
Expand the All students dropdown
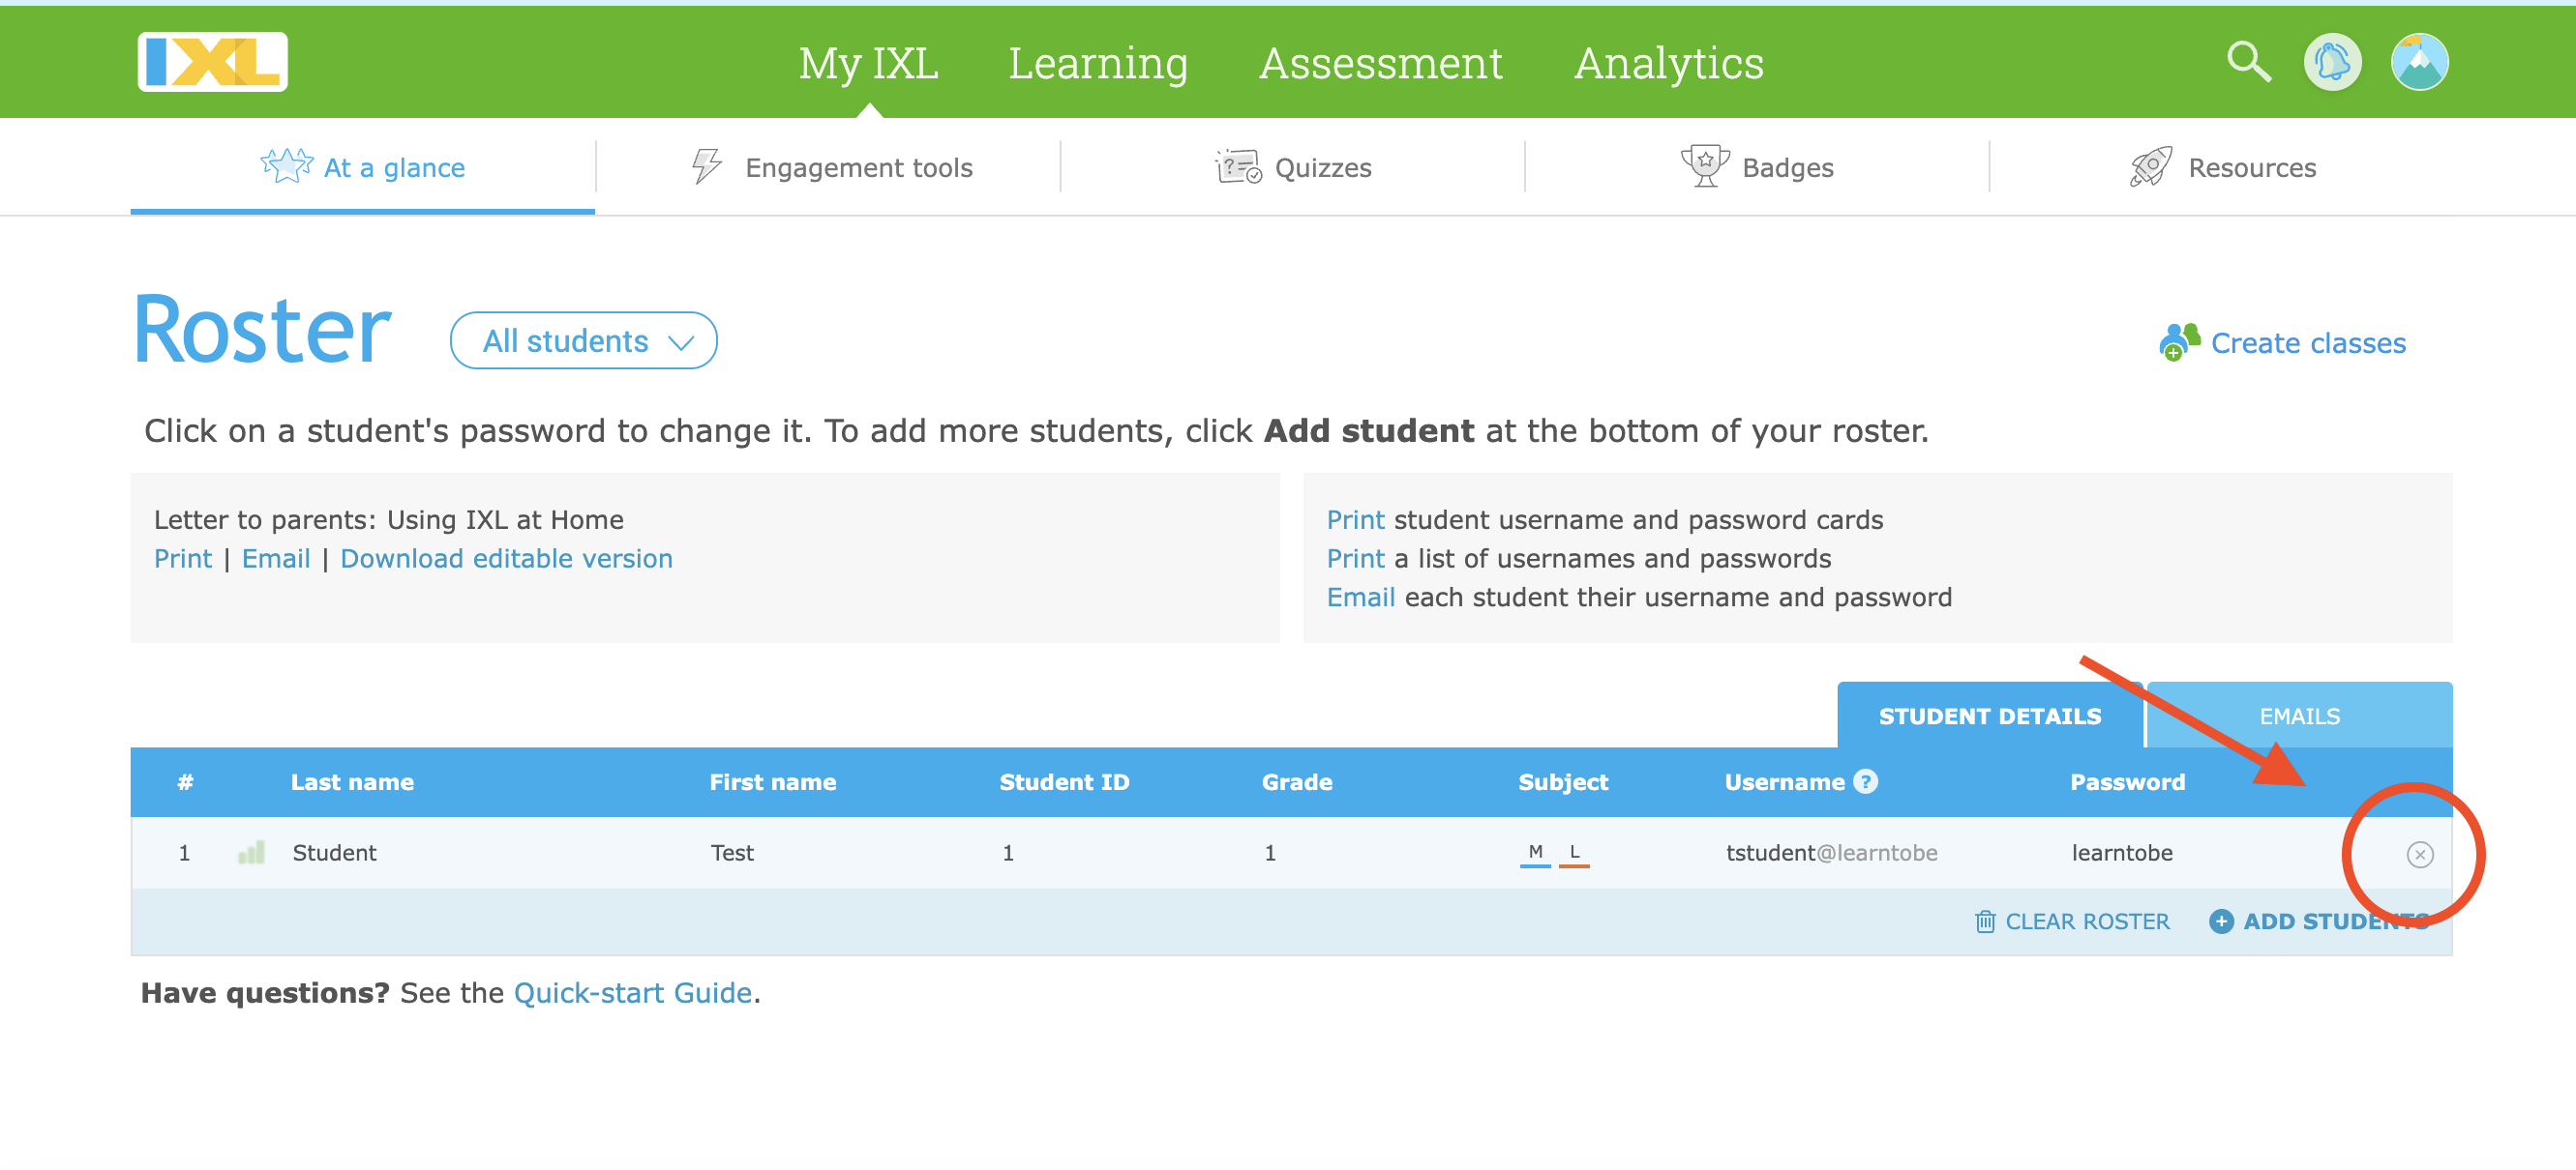coord(584,340)
